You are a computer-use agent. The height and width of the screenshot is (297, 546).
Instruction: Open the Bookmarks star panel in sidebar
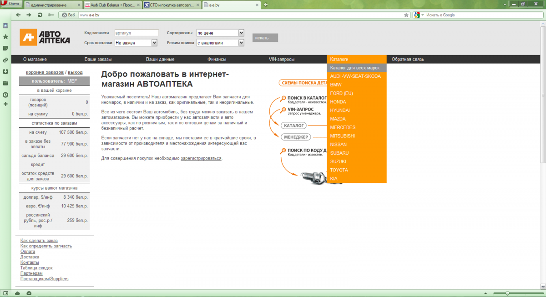point(5,37)
